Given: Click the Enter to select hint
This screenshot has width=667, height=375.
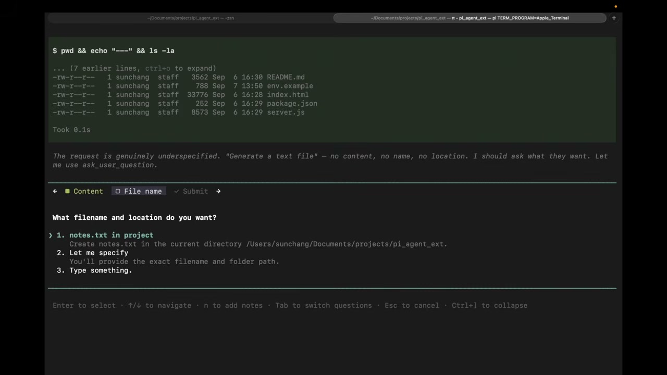Looking at the screenshot, I should click(x=84, y=306).
